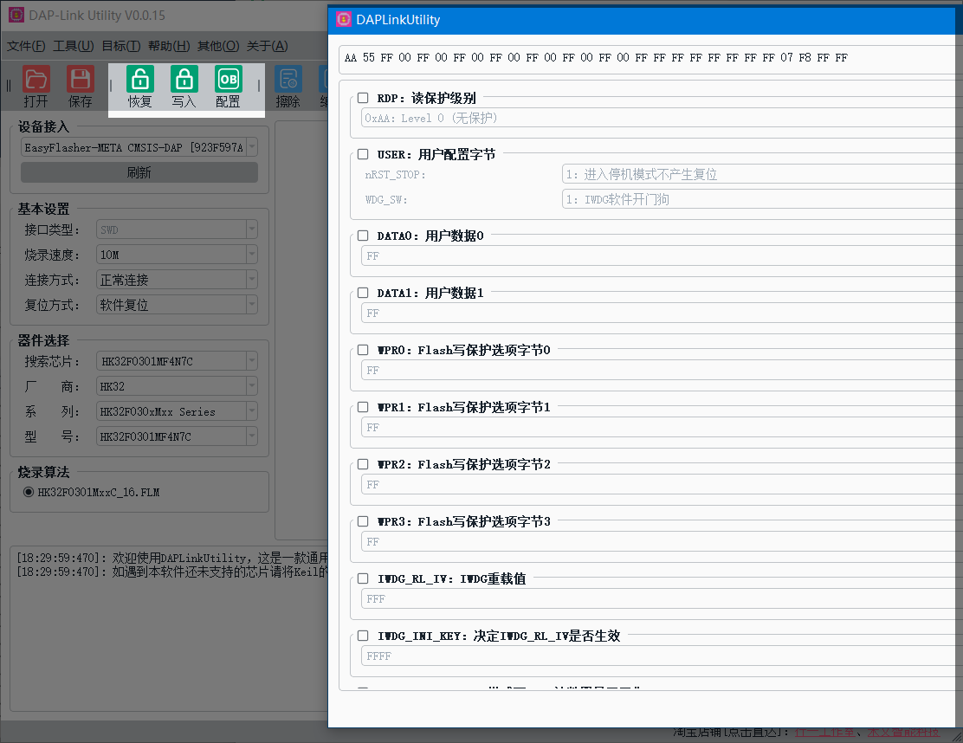
Task: Tick the WPR1 Flash写保护 checkbox
Action: pyautogui.click(x=363, y=407)
